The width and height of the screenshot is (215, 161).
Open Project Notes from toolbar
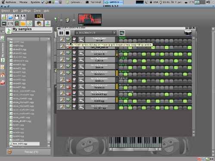pos(30,23)
